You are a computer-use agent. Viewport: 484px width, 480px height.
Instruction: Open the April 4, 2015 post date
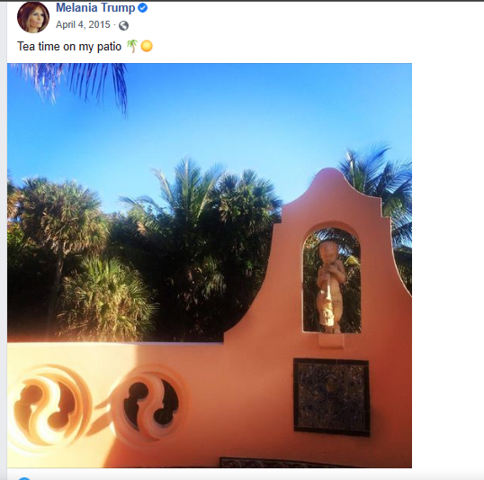click(83, 24)
